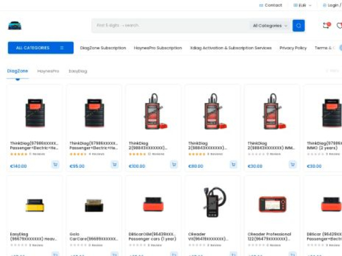This screenshot has width=342, height=256.
Task: Click the blue car site logo
Action: (15, 26)
